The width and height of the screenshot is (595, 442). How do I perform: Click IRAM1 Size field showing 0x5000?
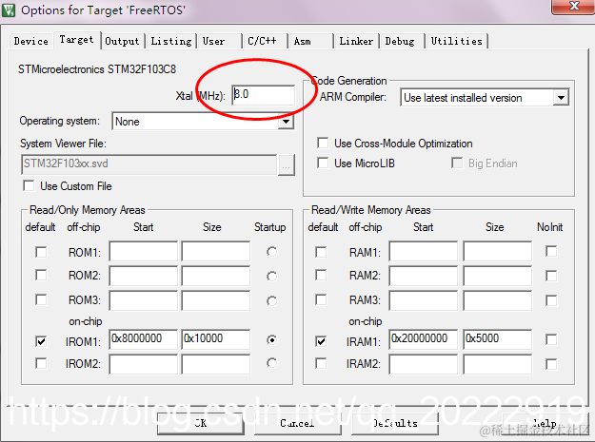[x=497, y=339]
